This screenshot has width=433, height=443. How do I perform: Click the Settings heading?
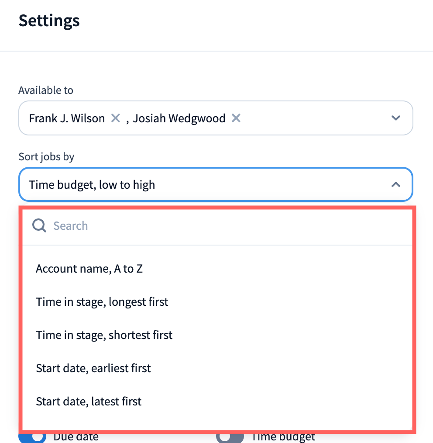pyautogui.click(x=49, y=21)
